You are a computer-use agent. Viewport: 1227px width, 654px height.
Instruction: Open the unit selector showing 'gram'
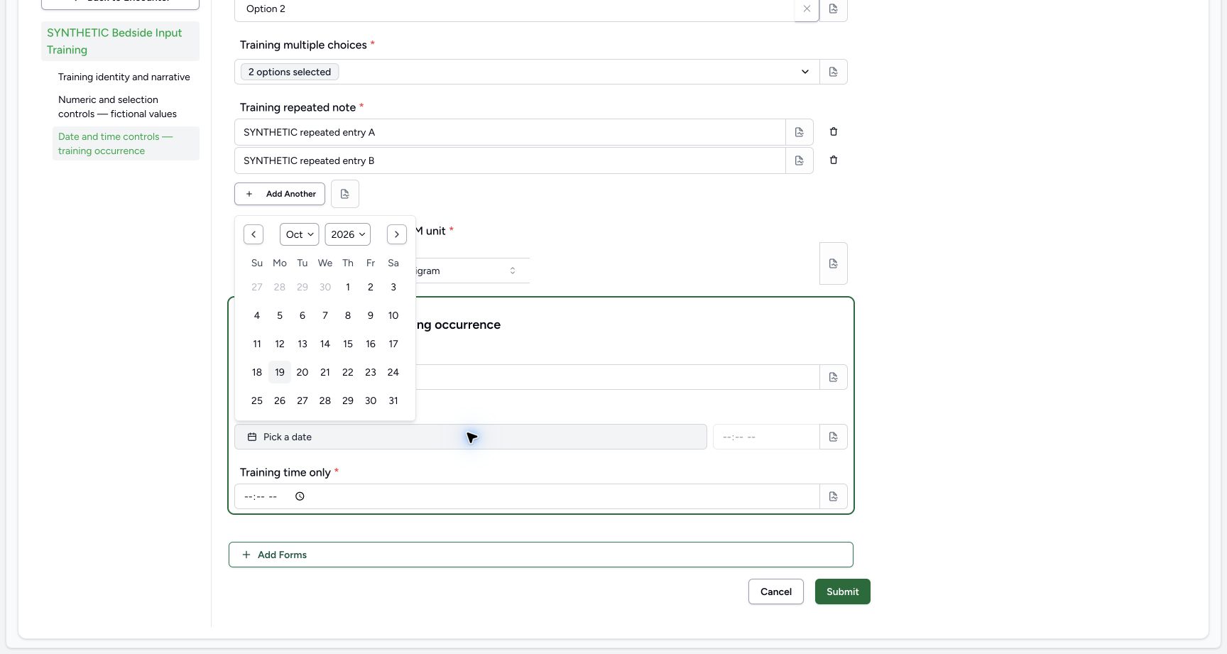tap(473, 271)
